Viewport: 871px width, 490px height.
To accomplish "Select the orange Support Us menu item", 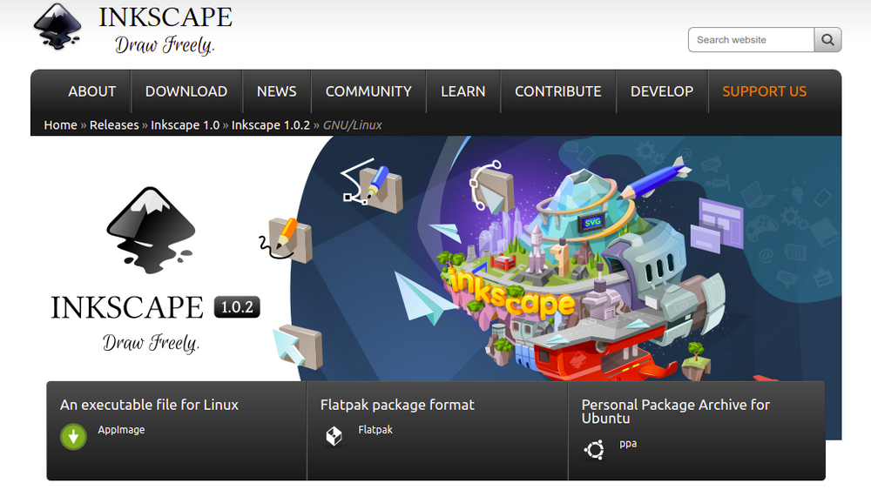I will click(764, 91).
